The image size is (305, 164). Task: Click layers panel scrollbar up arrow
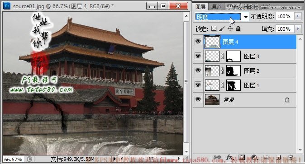pyautogui.click(x=300, y=39)
